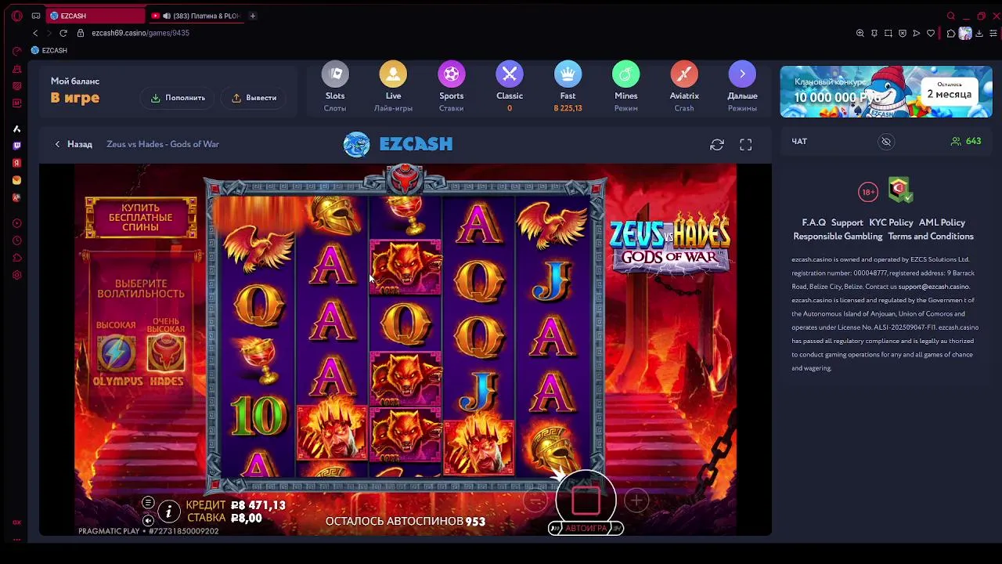1002x564 pixels.
Task: Open the Twitch sidebar icon
Action: 16,146
